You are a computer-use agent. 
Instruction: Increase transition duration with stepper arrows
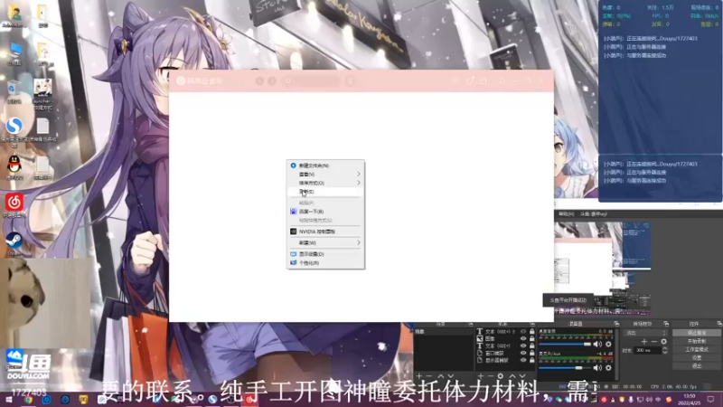(665, 348)
